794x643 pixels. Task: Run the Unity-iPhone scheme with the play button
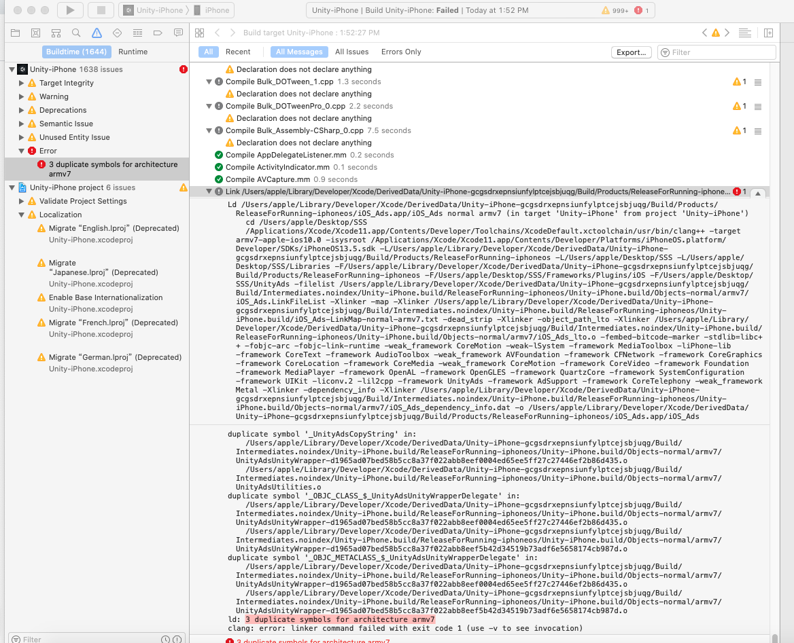70,10
